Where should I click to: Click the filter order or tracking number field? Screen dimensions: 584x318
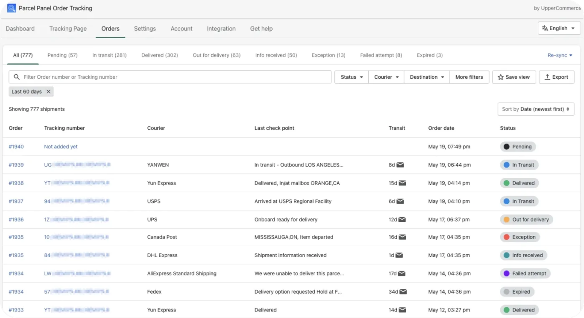coord(170,77)
